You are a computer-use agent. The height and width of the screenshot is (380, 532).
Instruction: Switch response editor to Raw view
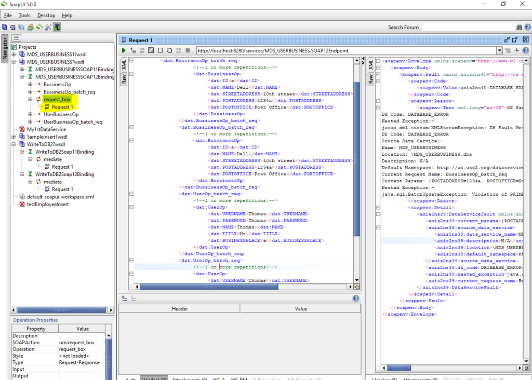pos(370,78)
